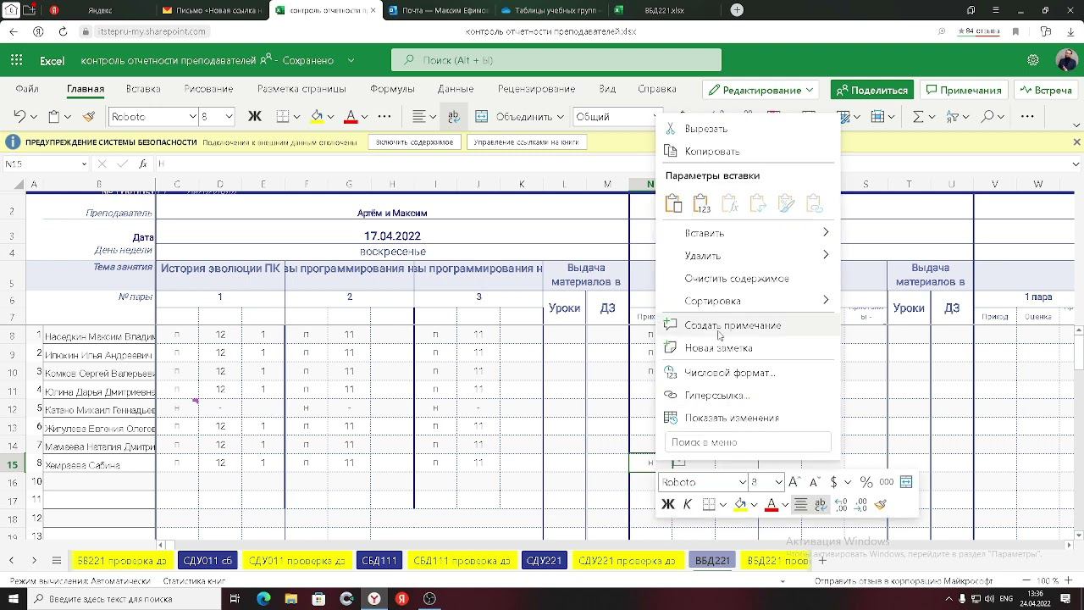Click the Cut scissors icon in context menu
The height and width of the screenshot is (610, 1084).
click(671, 129)
